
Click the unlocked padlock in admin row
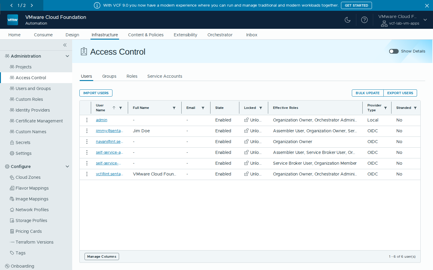tap(246, 120)
